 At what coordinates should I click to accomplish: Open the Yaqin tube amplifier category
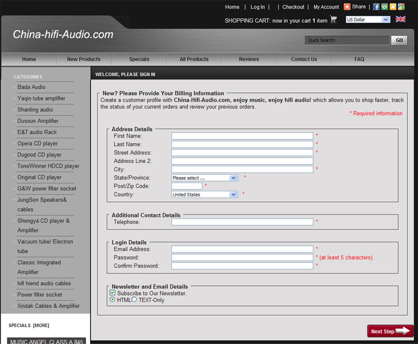pyautogui.click(x=41, y=98)
